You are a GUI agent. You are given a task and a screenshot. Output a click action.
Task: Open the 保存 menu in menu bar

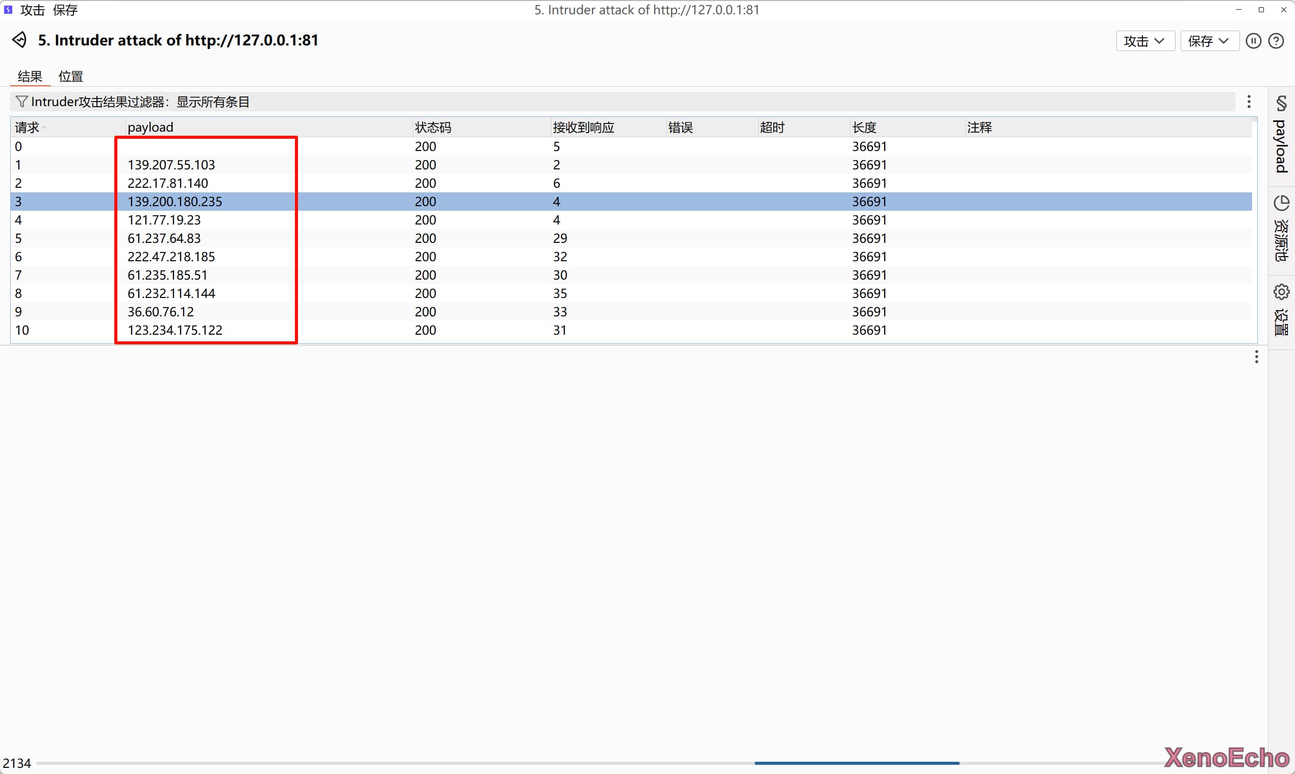coord(65,10)
